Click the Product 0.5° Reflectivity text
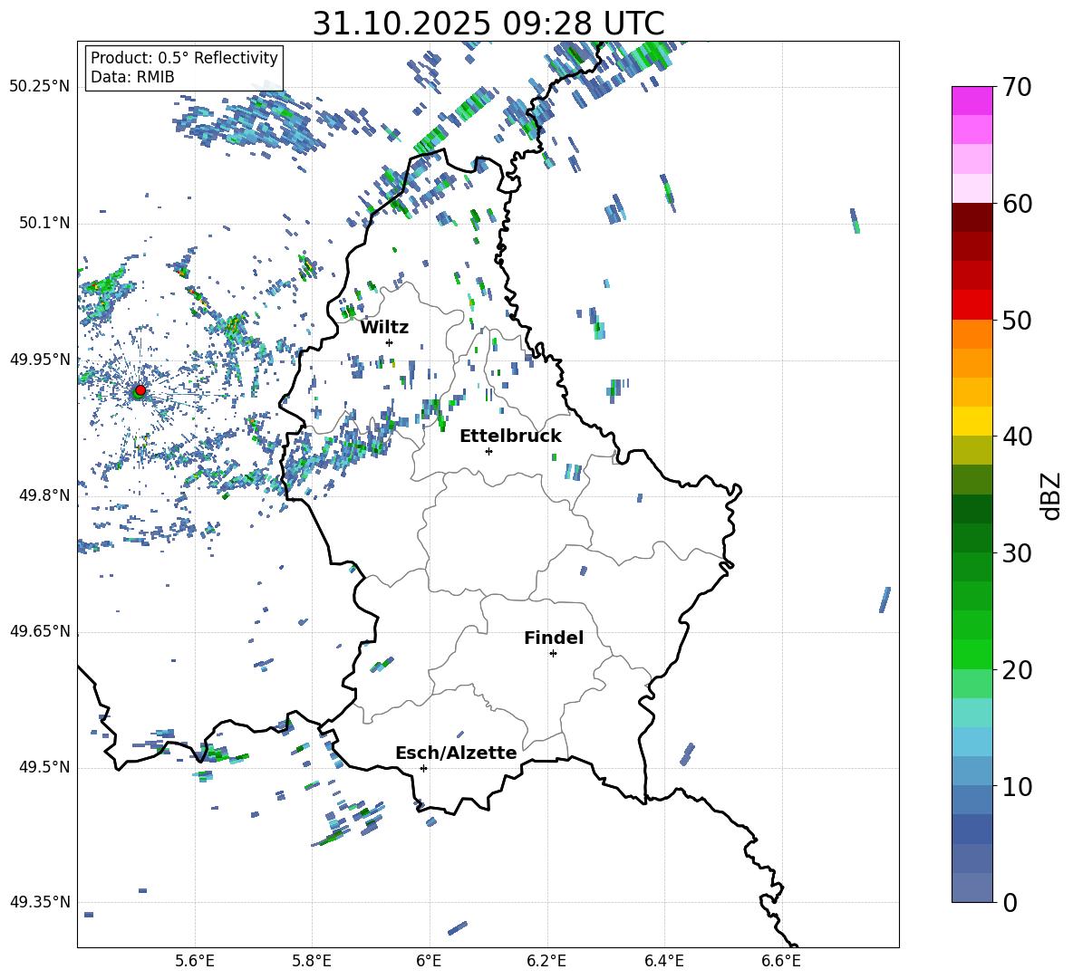1073x979 pixels. [x=184, y=58]
